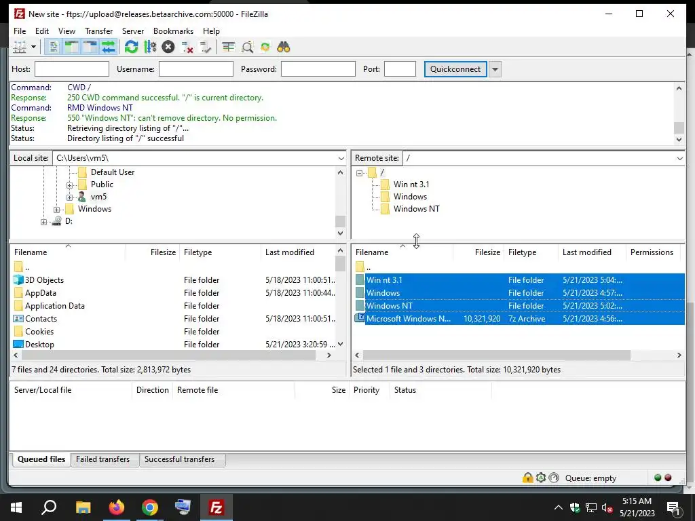Open the Transfer menu

click(x=99, y=31)
